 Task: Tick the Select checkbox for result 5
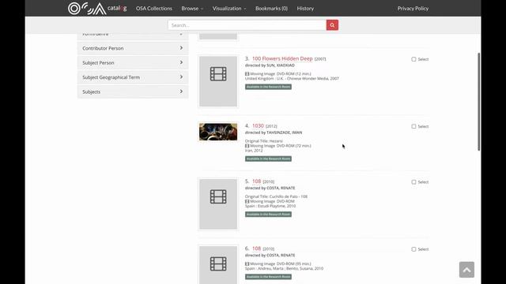413,182
